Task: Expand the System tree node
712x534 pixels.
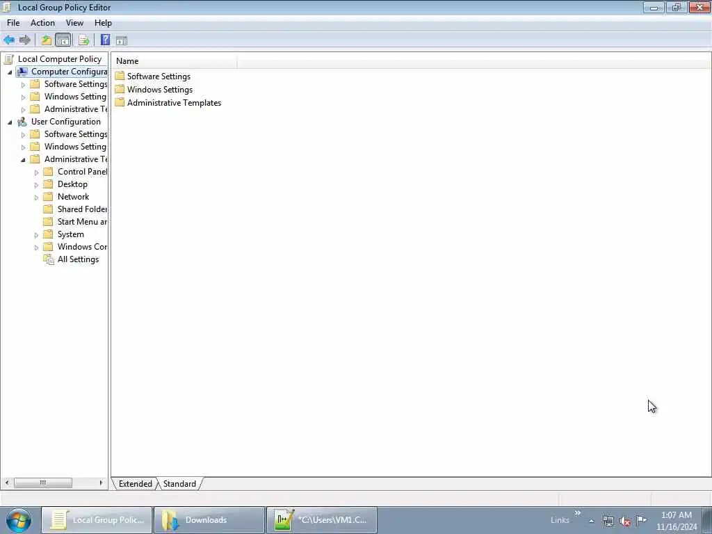Action: click(36, 235)
